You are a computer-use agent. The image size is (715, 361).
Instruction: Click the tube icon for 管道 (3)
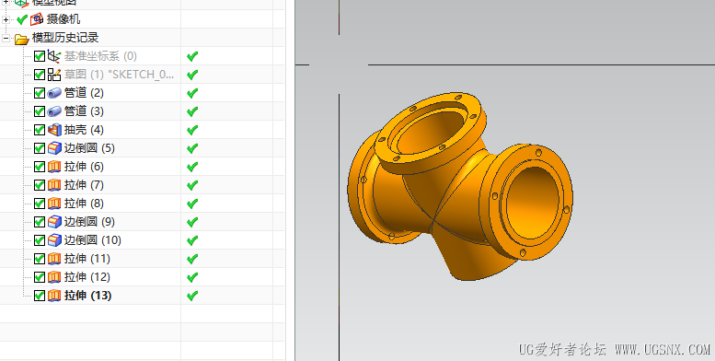(x=54, y=111)
